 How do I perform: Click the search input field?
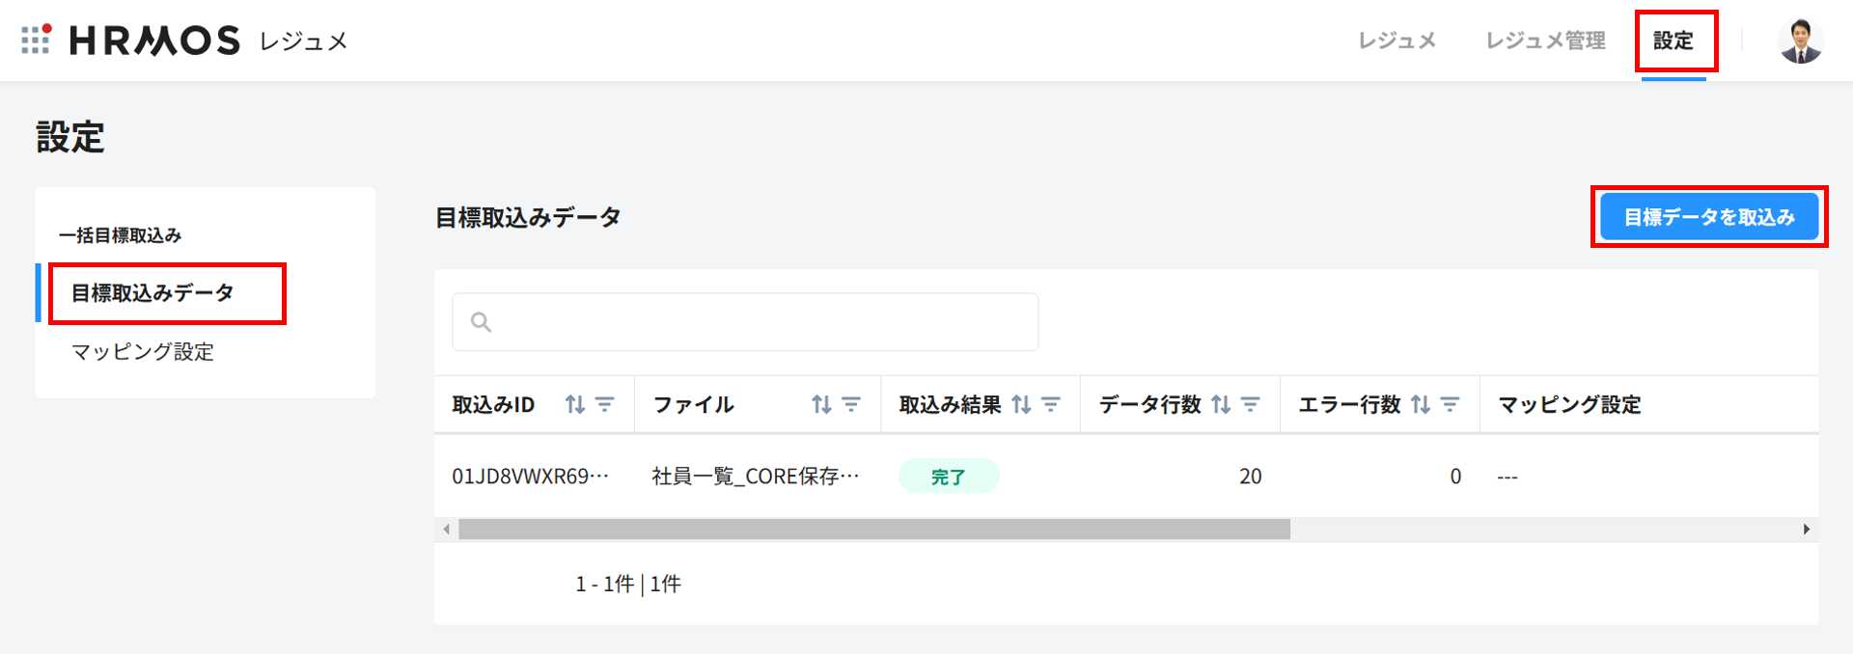pyautogui.click(x=745, y=322)
